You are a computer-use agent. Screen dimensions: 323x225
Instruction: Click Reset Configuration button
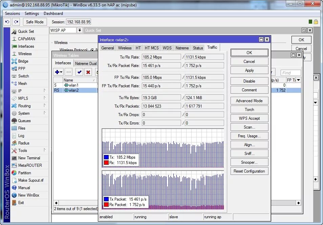click(249, 171)
